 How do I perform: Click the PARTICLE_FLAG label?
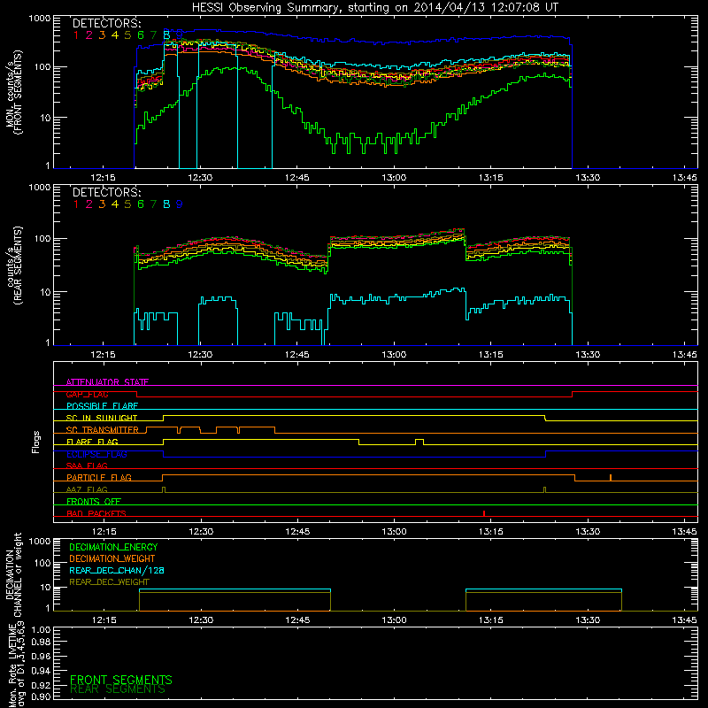[x=99, y=477]
